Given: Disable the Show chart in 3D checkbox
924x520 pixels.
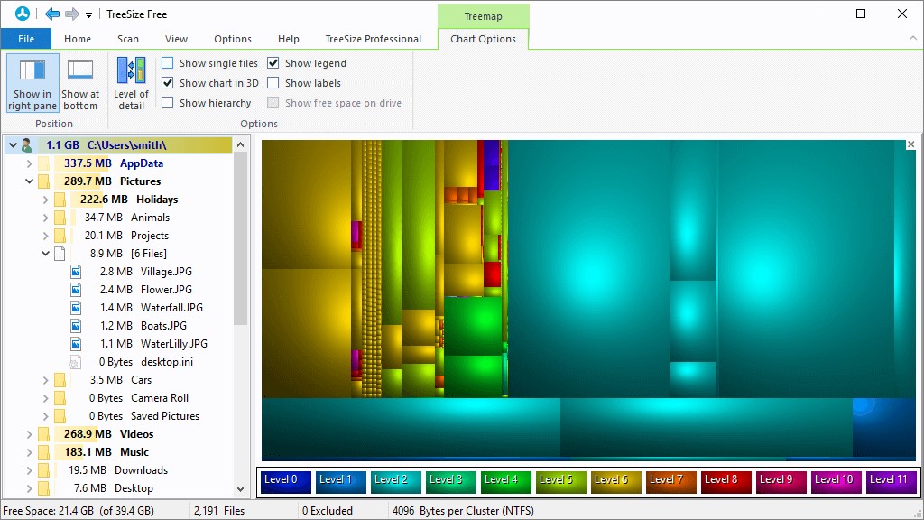Looking at the screenshot, I should click(168, 83).
